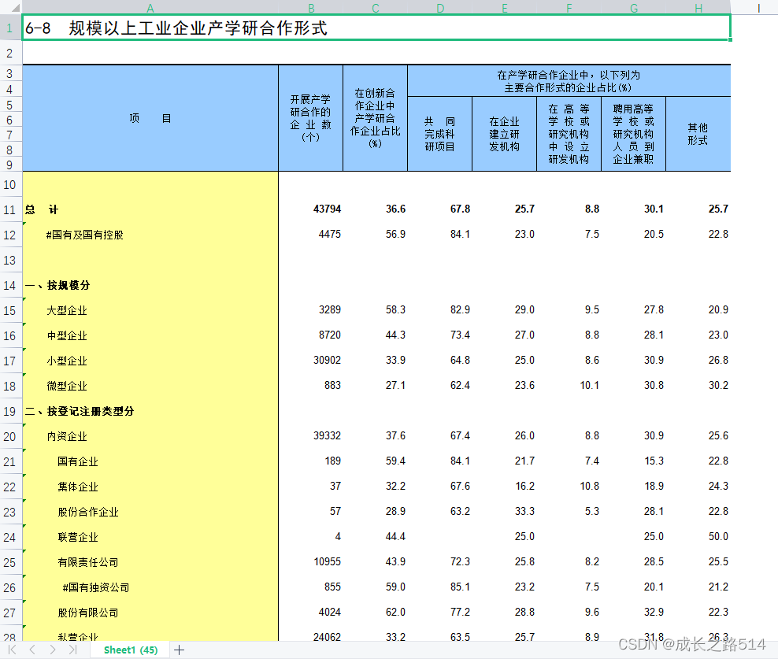This screenshot has height=659, width=778.
Task: Select '有限责任公司' cell
Action: 150,562
